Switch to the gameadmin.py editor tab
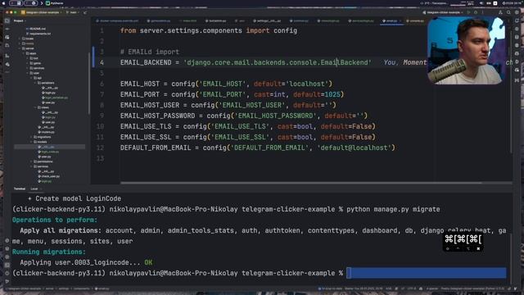The height and width of the screenshot is (295, 524). click(159, 20)
